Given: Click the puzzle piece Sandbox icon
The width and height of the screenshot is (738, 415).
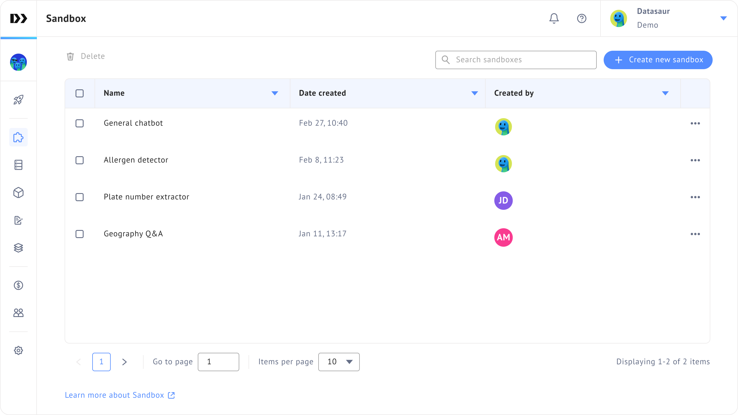Looking at the screenshot, I should pyautogui.click(x=18, y=137).
